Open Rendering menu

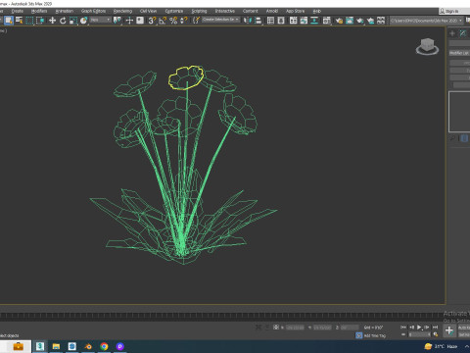coord(122,11)
